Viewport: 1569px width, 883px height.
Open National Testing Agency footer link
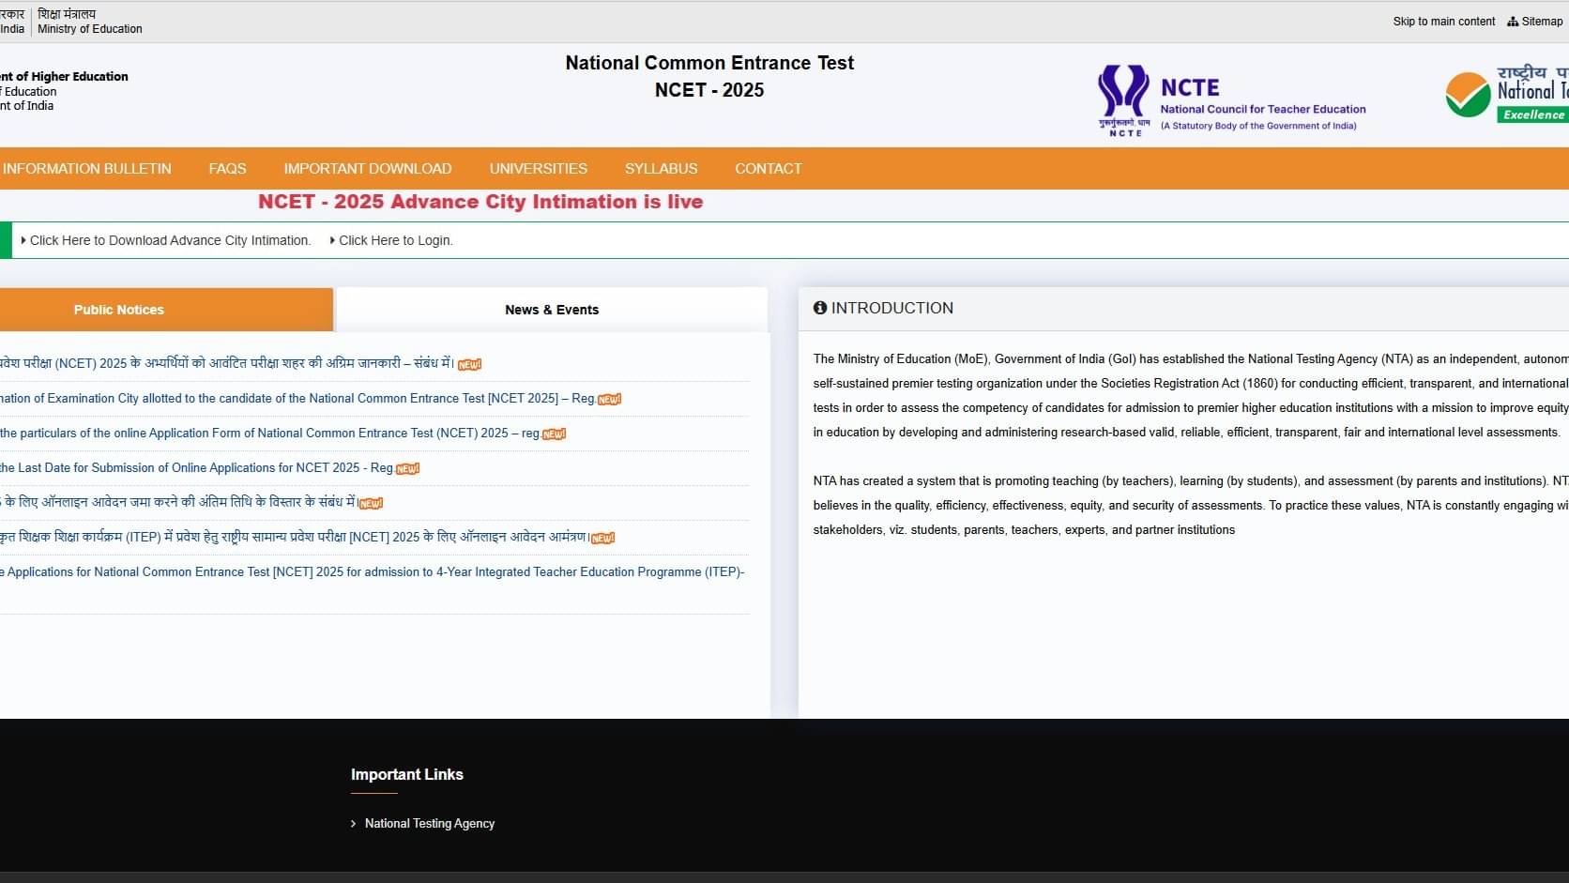pos(429,824)
